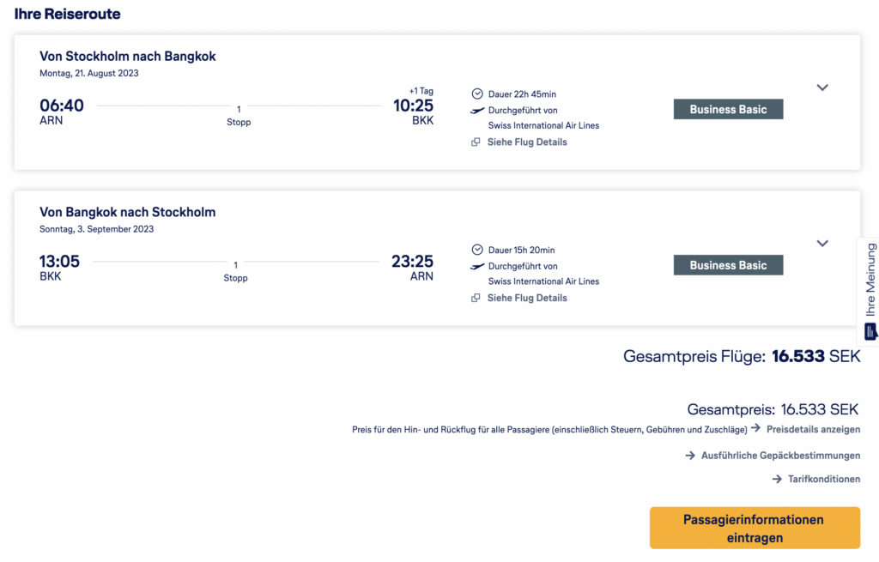Show Preisdetails anzeigen
The image size is (879, 562).
click(x=813, y=428)
